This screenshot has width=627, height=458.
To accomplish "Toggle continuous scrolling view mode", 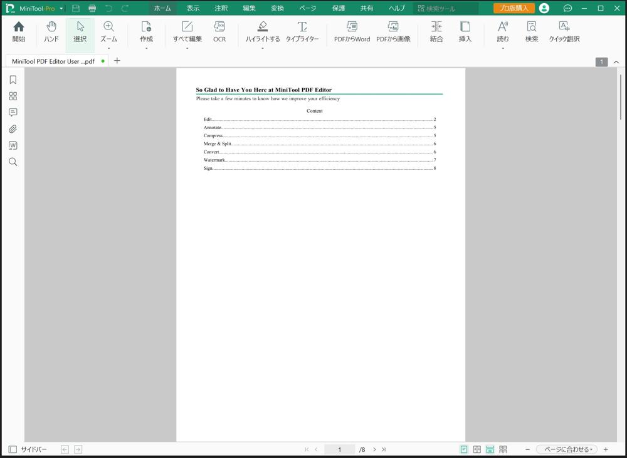I will pos(490,449).
